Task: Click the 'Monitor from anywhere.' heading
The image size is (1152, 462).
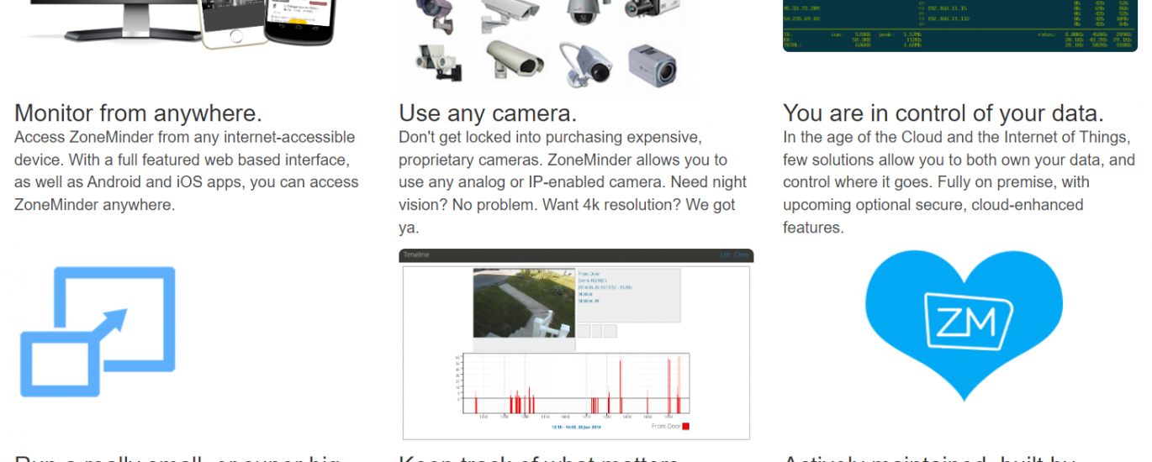Action: 138,113
